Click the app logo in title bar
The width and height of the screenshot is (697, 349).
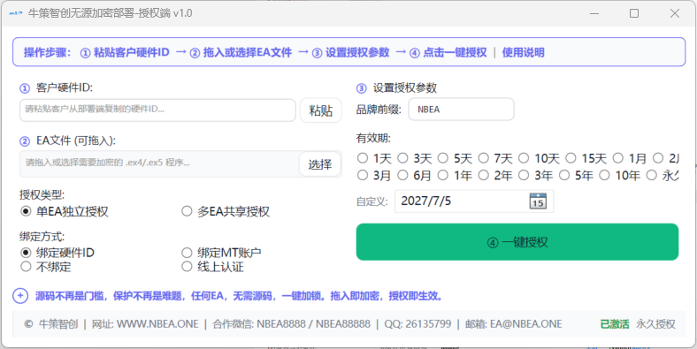point(16,13)
